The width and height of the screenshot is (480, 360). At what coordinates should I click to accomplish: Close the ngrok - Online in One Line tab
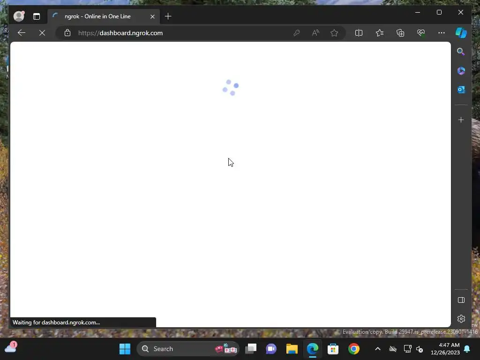152,16
